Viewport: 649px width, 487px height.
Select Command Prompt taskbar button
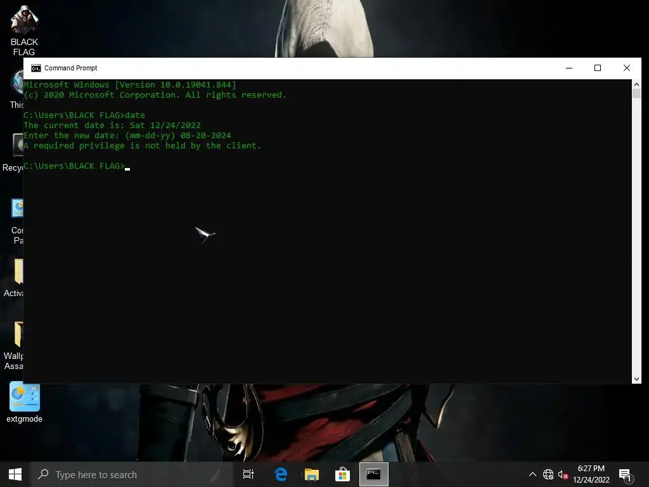click(373, 474)
